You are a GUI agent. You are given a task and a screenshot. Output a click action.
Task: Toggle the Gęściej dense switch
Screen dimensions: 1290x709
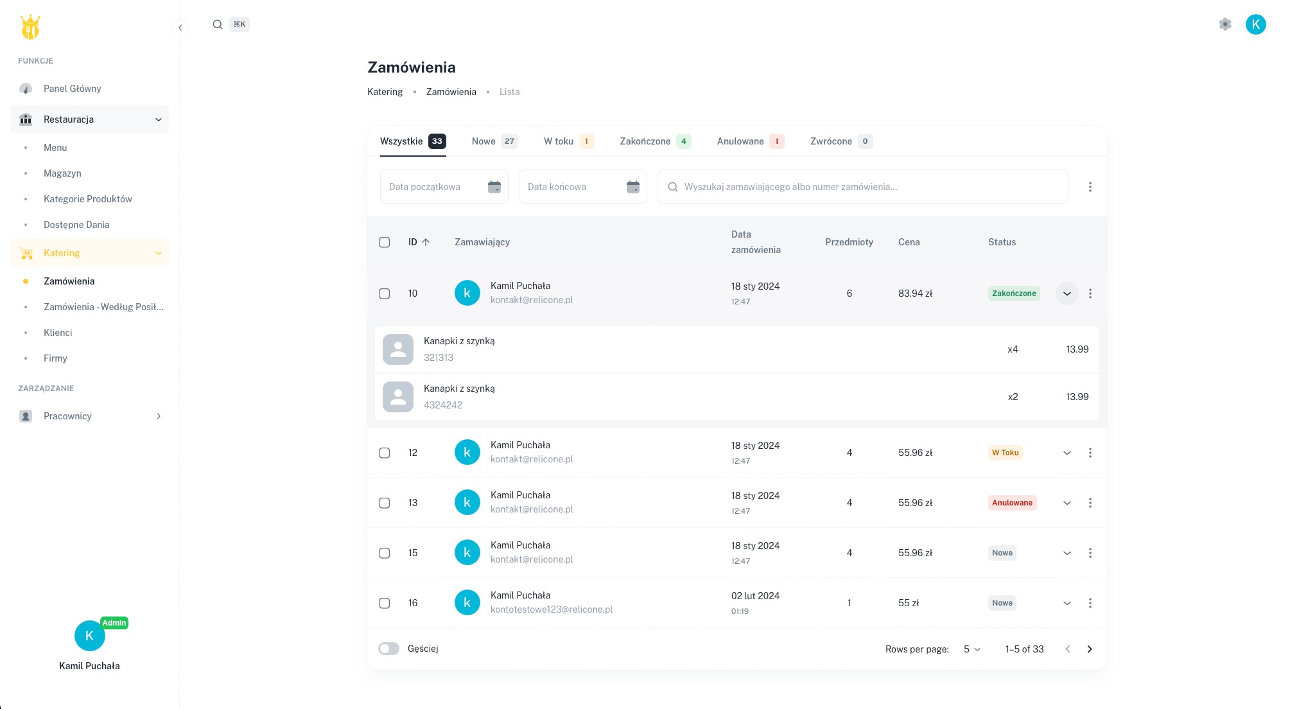click(x=388, y=649)
